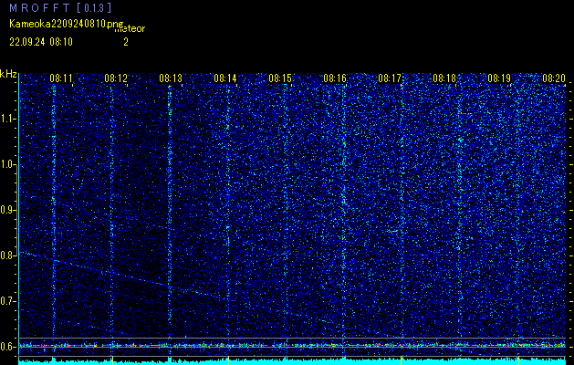
Task: Click the red carrier line at 0.6 kHz
Action: [x=292, y=345]
